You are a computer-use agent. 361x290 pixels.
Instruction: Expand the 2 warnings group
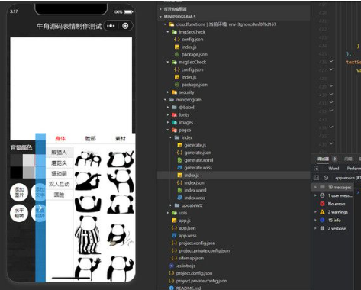(x=315, y=212)
